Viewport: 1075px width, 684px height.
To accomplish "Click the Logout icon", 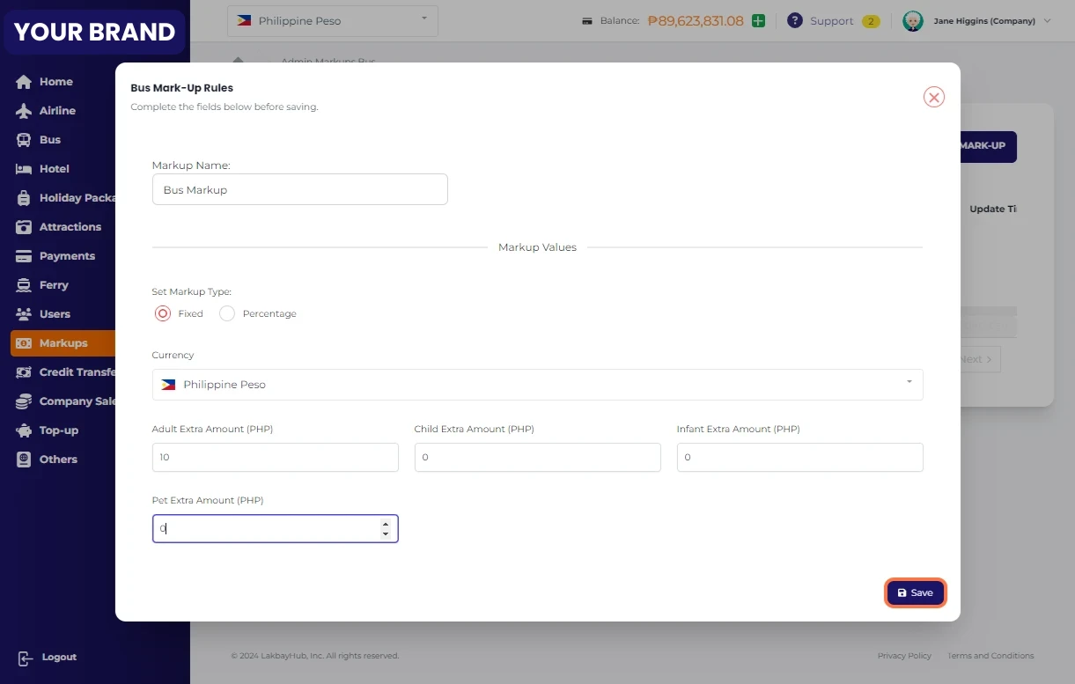I will click(x=25, y=658).
